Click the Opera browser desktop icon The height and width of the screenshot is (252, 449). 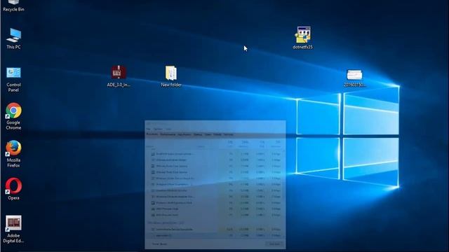click(x=13, y=188)
